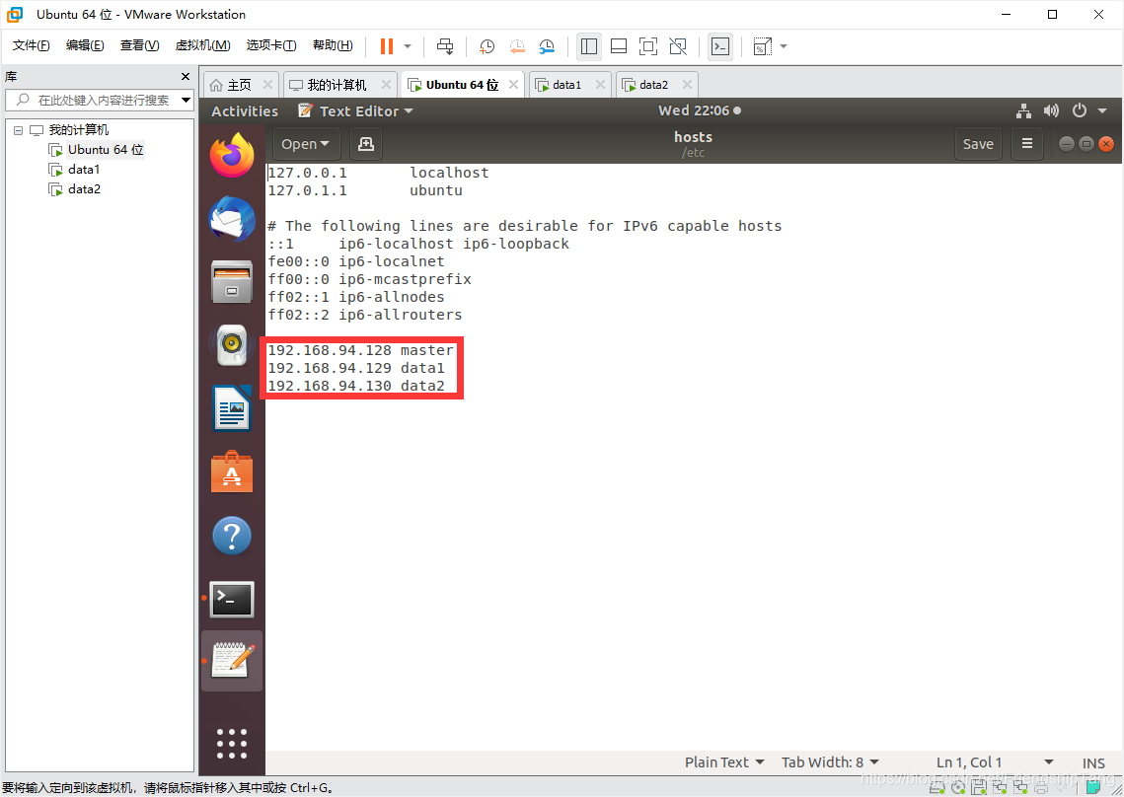The height and width of the screenshot is (797, 1124).
Task: Click the Text Editor icon in the dock
Action: 232,661
